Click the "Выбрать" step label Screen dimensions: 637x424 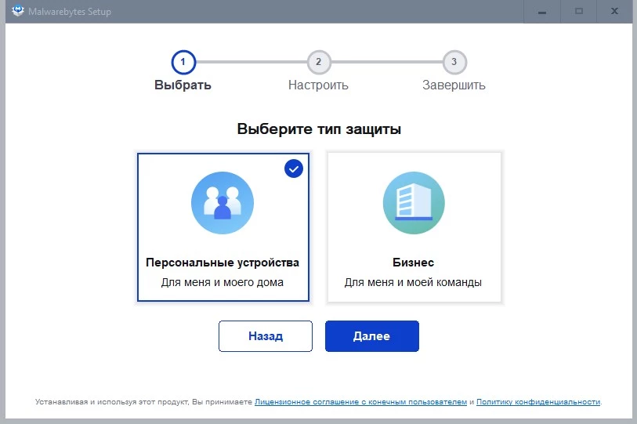click(x=183, y=85)
